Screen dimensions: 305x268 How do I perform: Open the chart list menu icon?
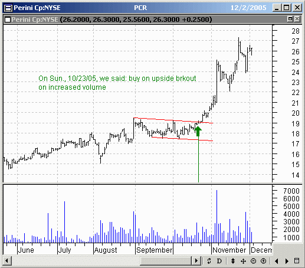pos(297,261)
